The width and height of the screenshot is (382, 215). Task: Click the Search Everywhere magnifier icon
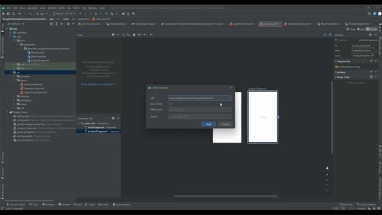point(369,14)
